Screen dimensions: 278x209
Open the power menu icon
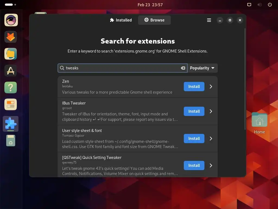tap(270, 5)
